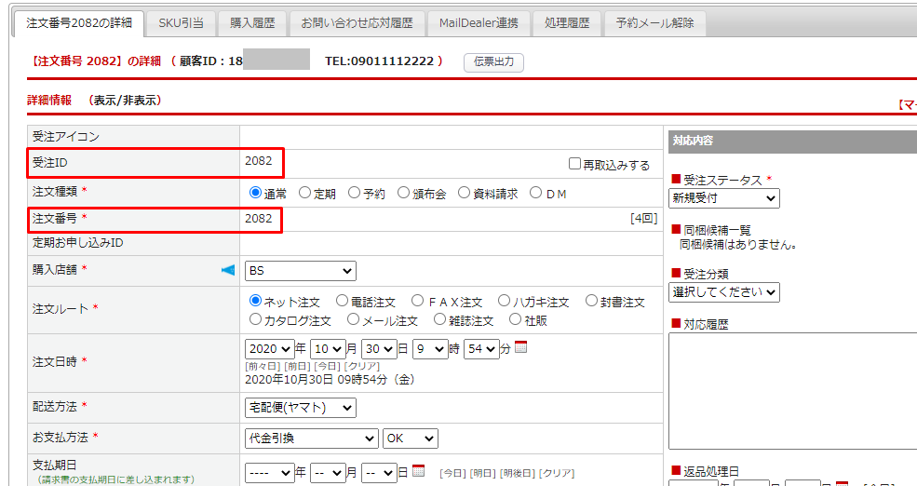Switch to the お問い合わせ応対履歴 tab
The height and width of the screenshot is (486, 917).
click(357, 23)
